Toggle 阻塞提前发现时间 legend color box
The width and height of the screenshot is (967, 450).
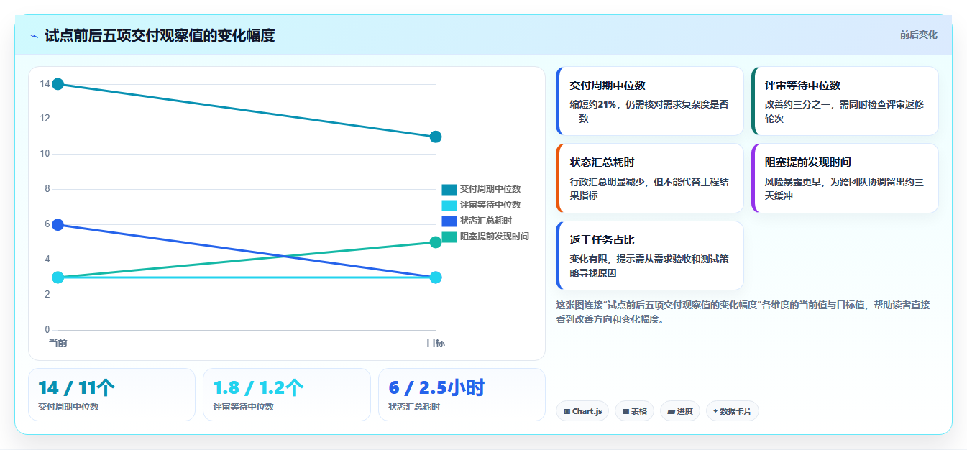tap(449, 237)
